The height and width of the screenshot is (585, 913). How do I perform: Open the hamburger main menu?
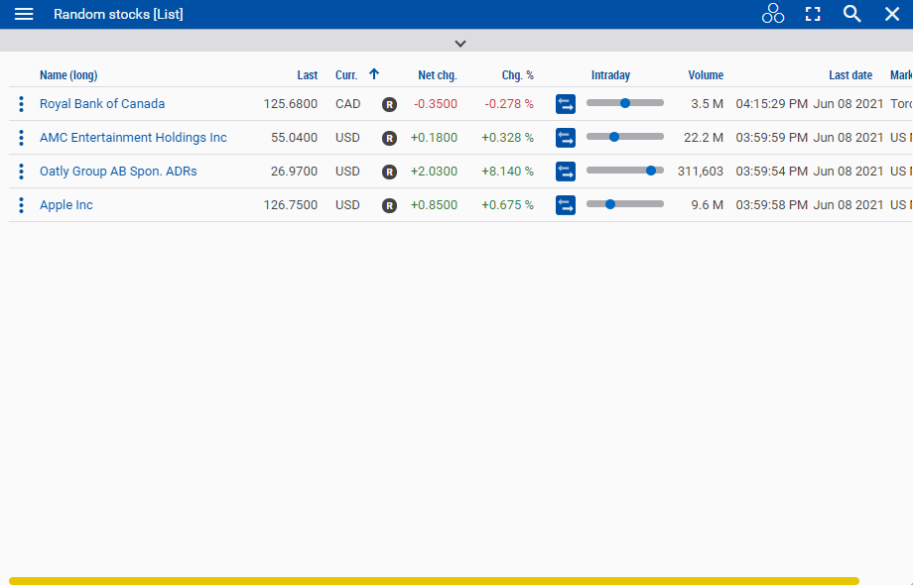[x=24, y=14]
